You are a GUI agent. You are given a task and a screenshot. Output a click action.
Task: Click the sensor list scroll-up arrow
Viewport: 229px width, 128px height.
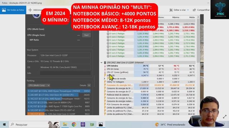click(x=198, y=17)
